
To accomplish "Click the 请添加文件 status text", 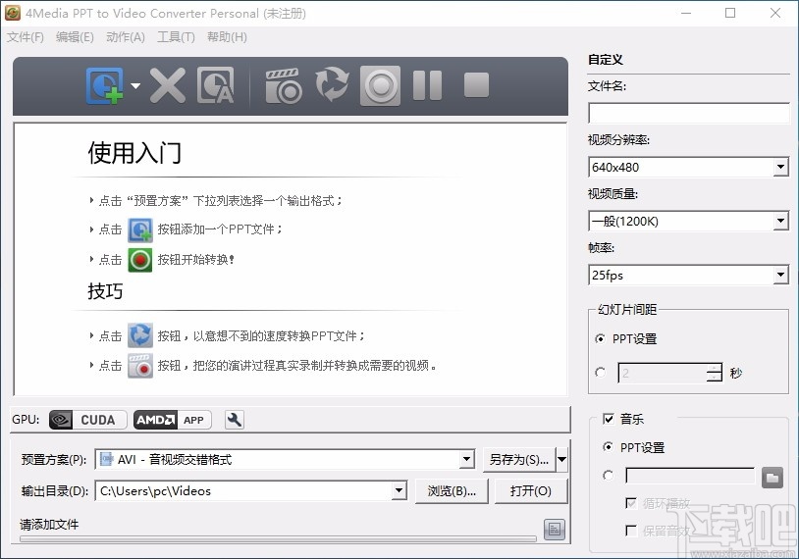I will pos(49,525).
